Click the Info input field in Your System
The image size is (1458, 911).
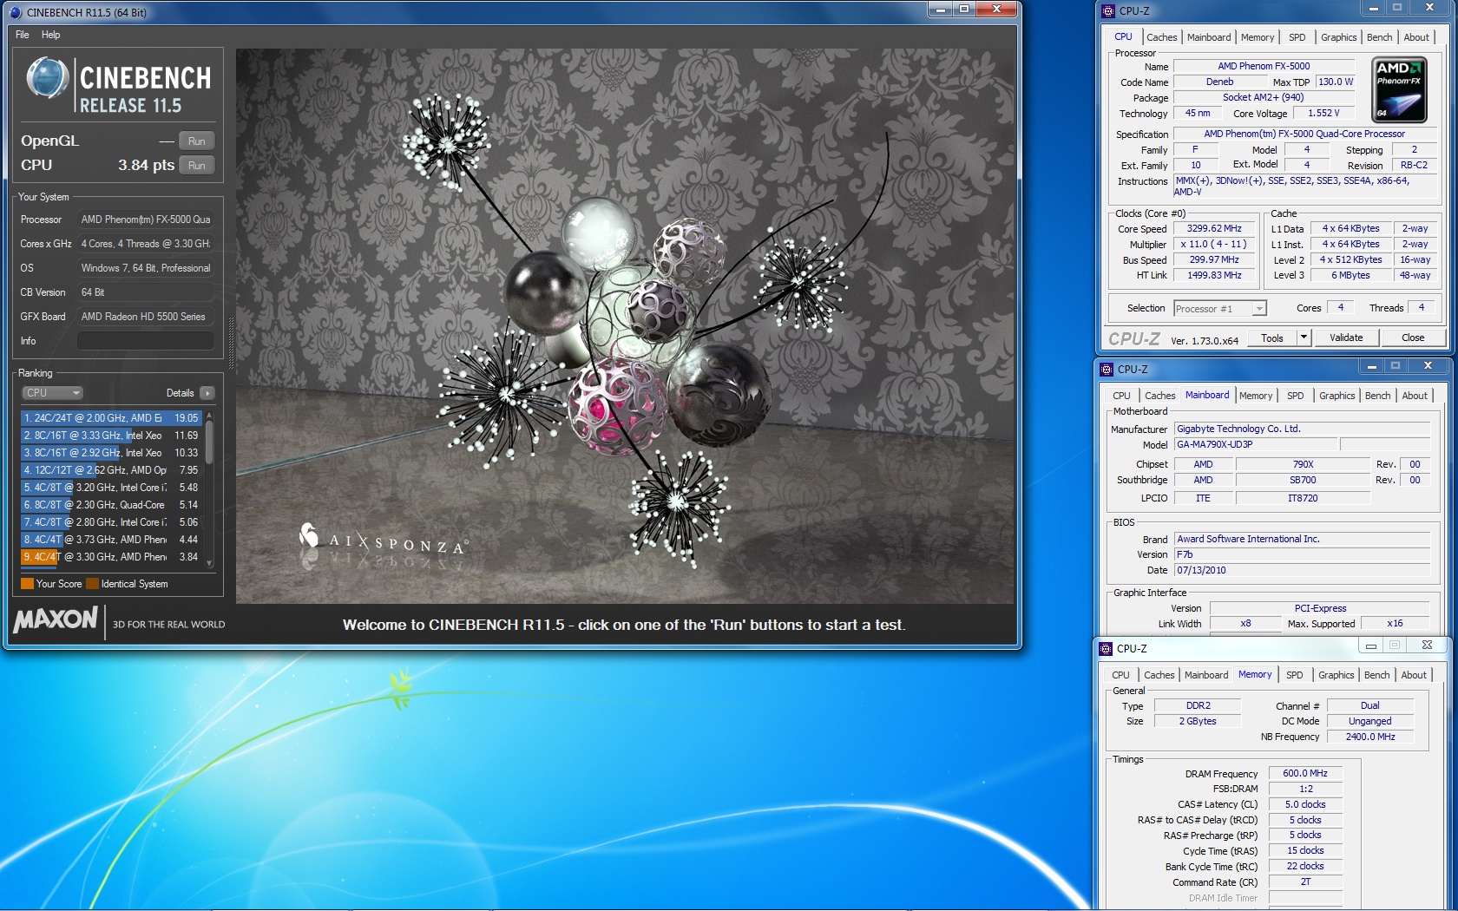tap(146, 341)
